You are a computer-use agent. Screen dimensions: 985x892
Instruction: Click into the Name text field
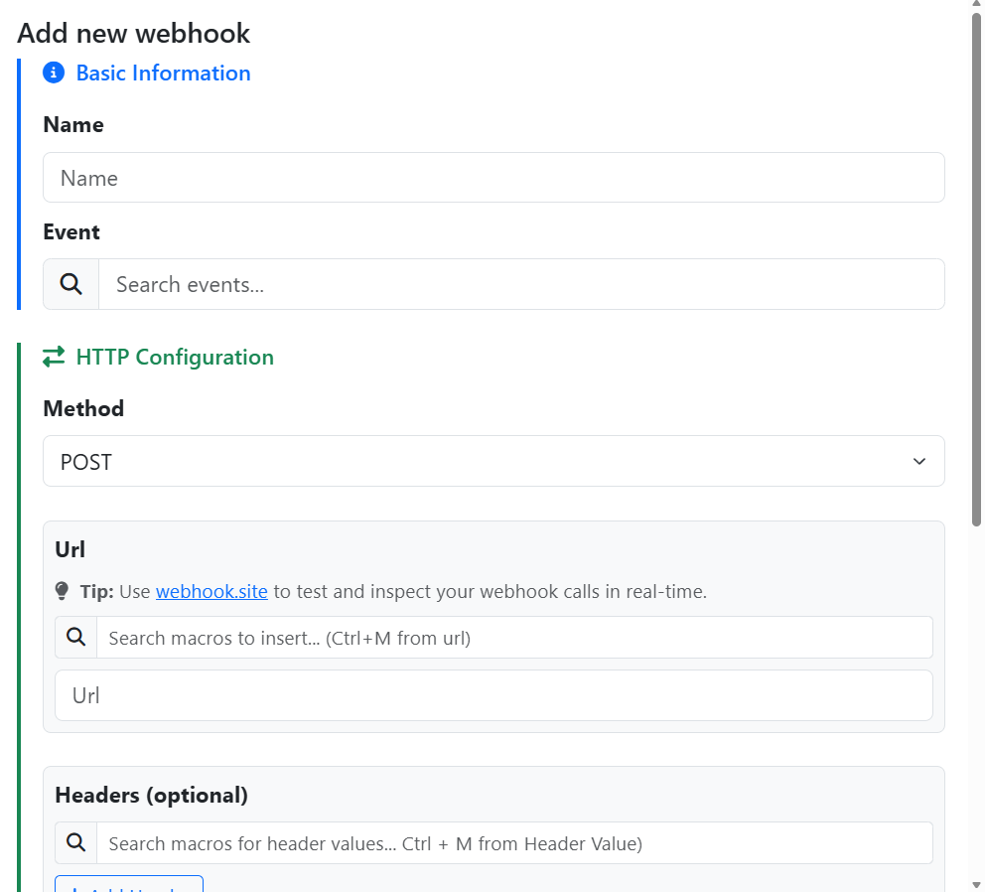[493, 178]
